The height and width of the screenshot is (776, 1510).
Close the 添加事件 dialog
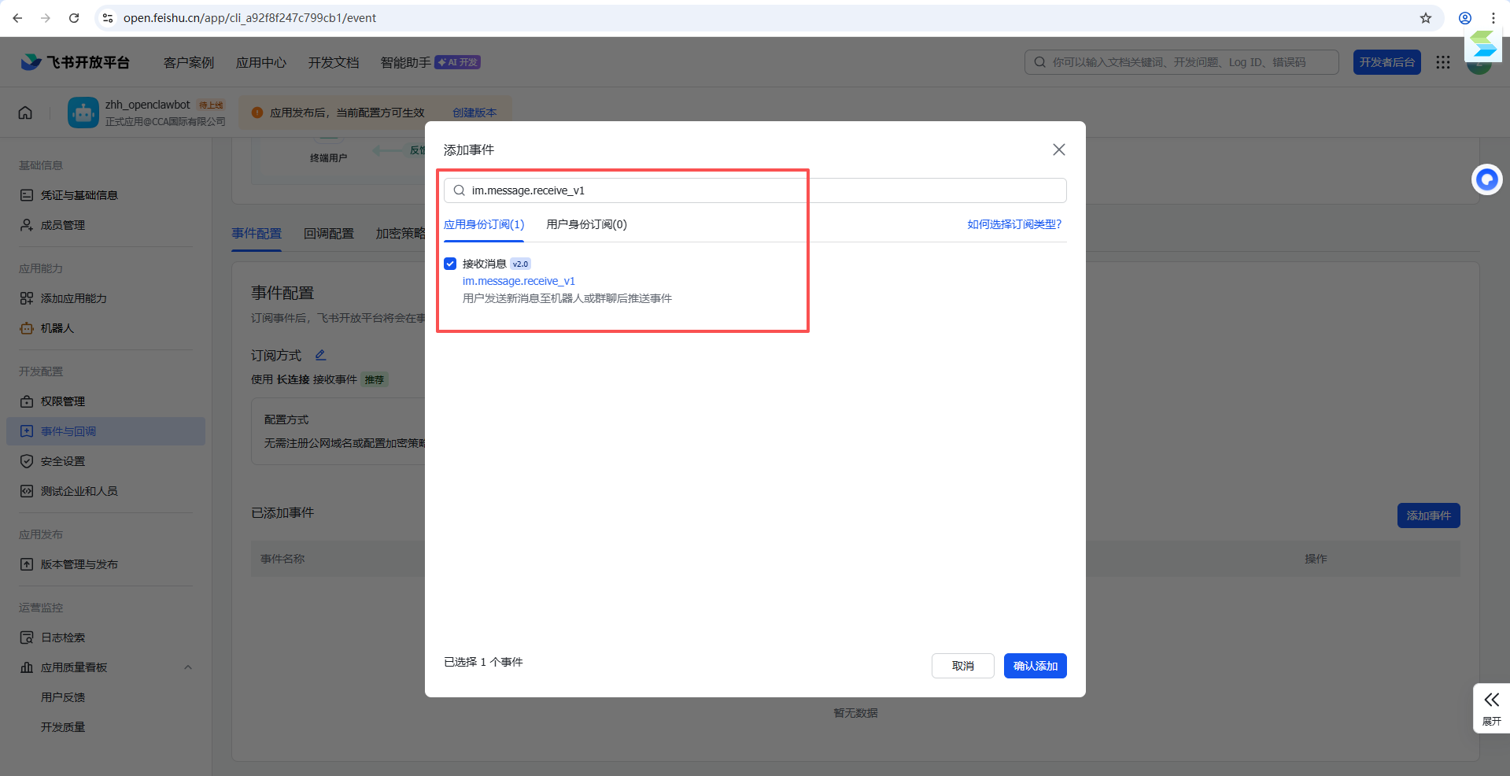[x=1059, y=150]
